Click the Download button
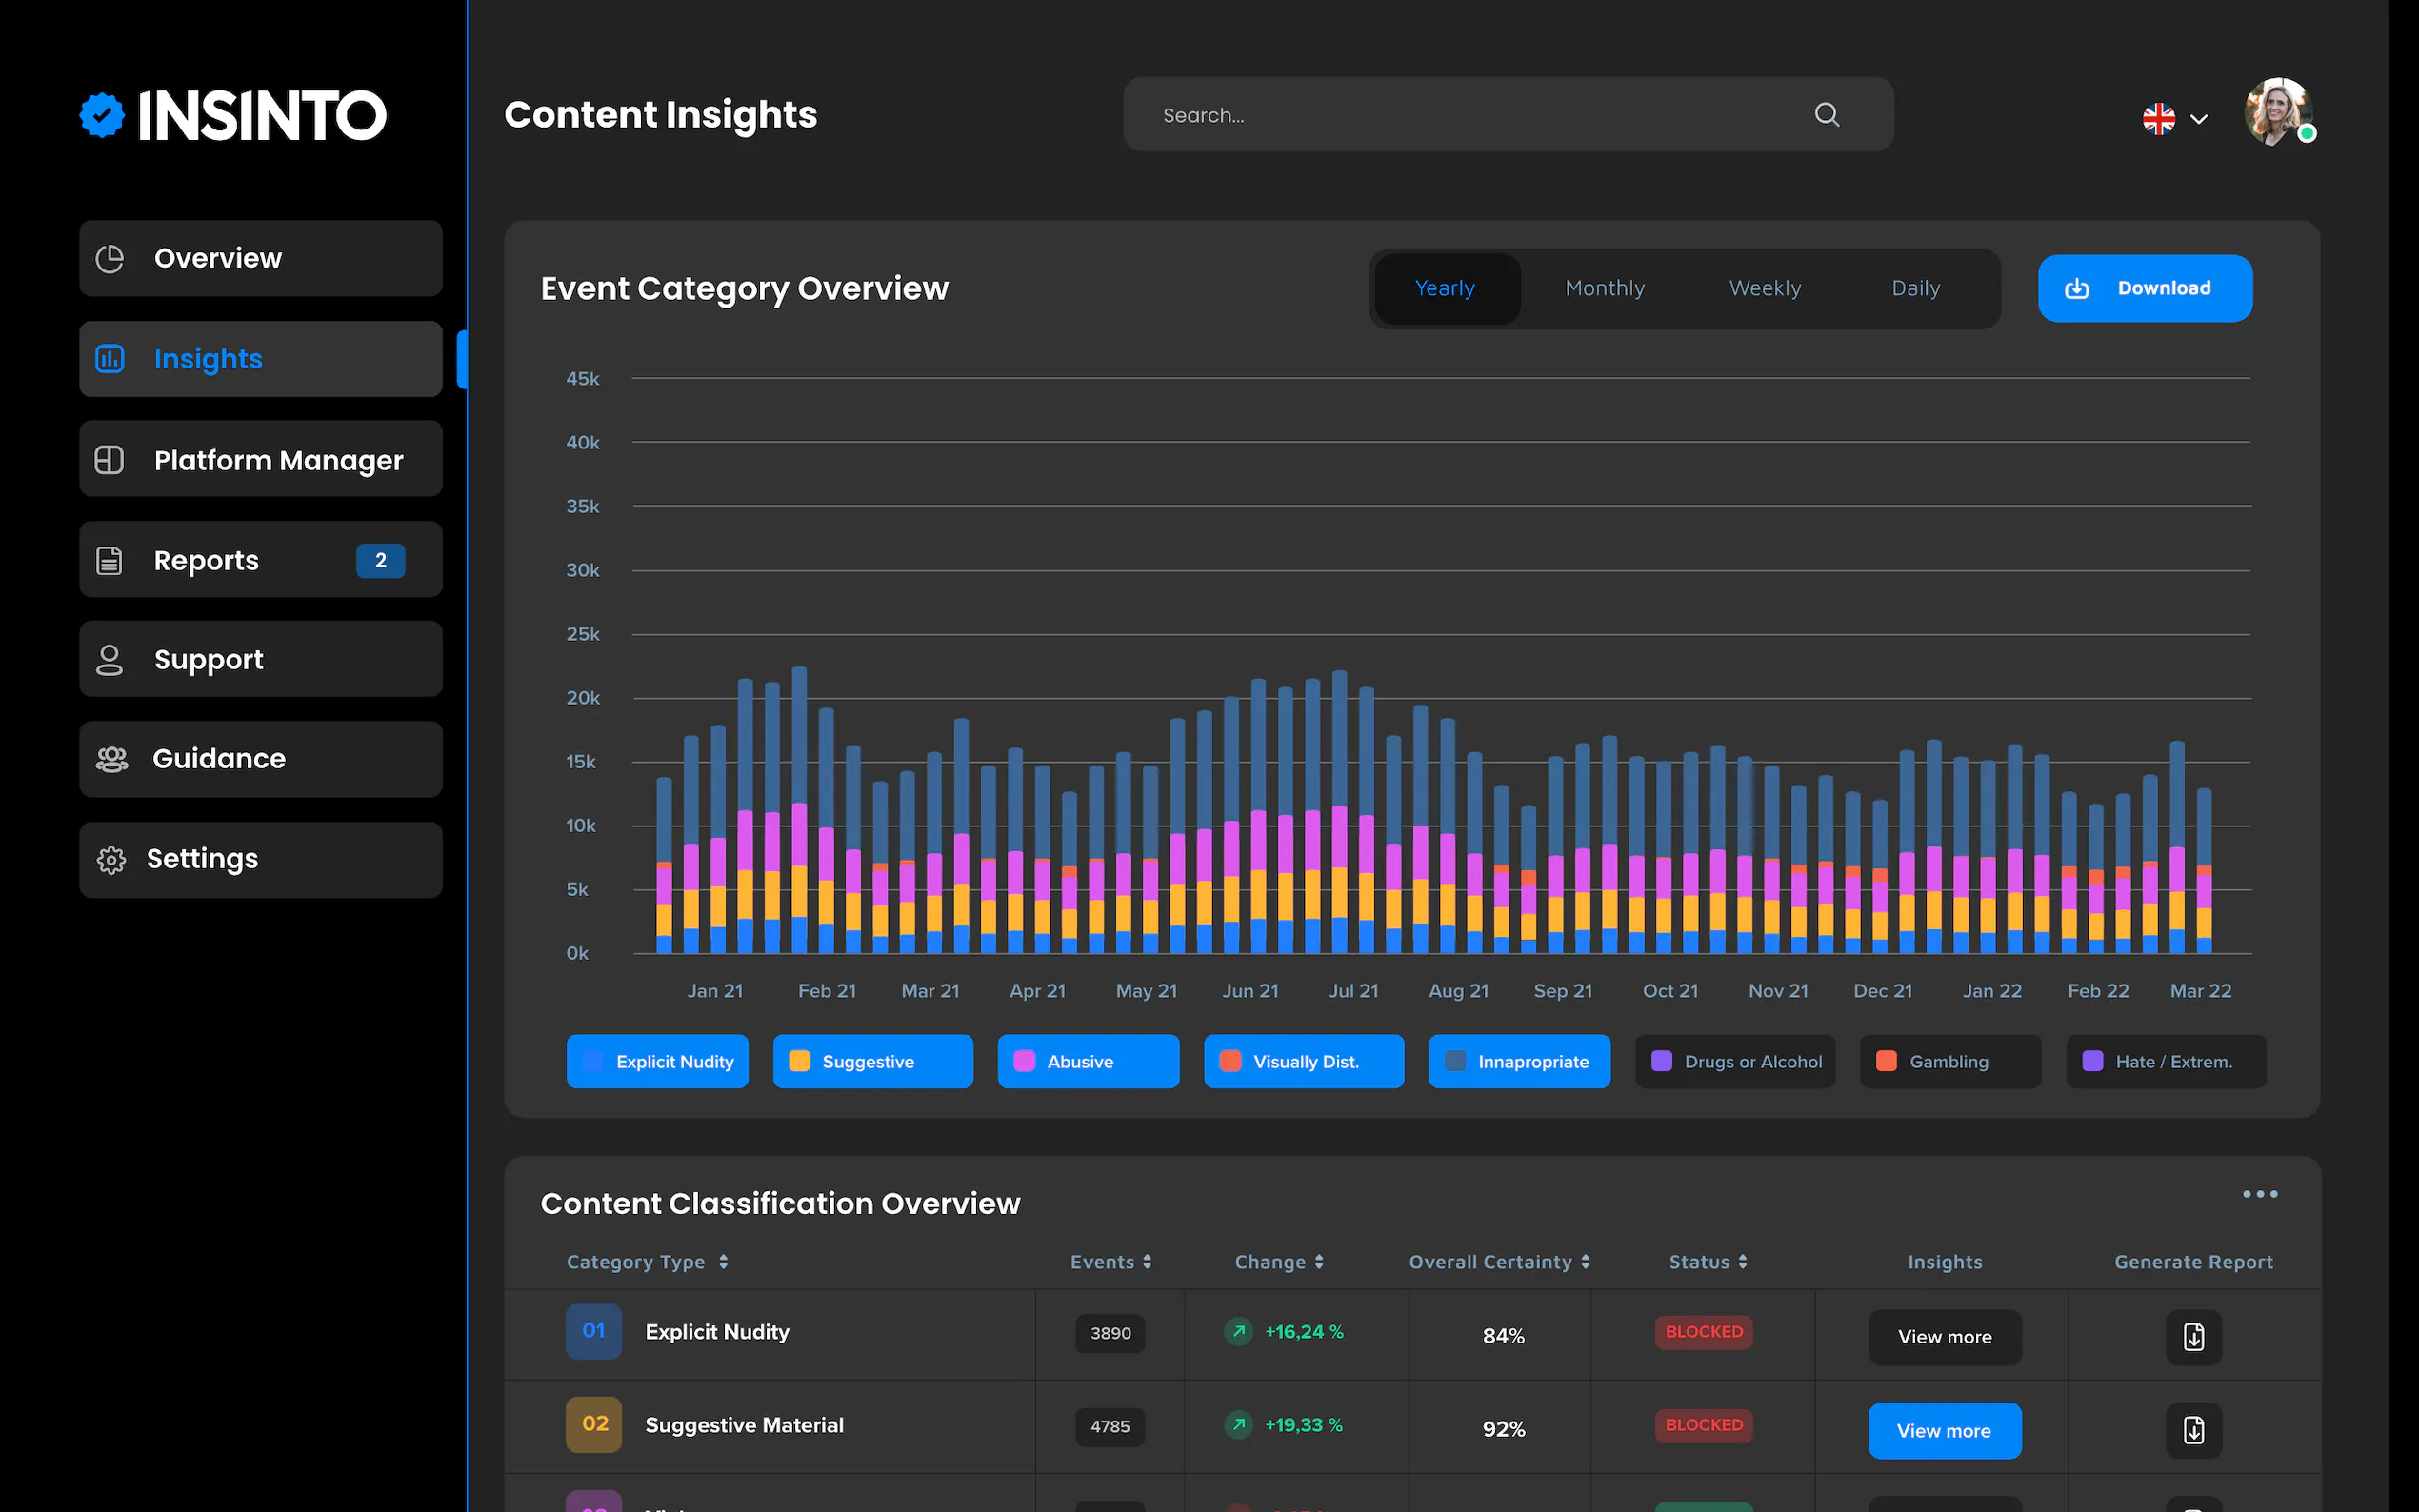The width and height of the screenshot is (2419, 1512). [x=2144, y=288]
